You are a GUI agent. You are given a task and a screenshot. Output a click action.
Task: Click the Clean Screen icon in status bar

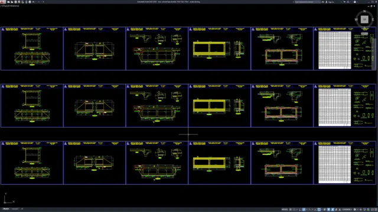372,210
